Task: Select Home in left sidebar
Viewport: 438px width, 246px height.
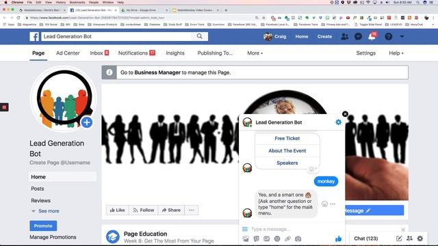Action: pyautogui.click(x=62, y=177)
